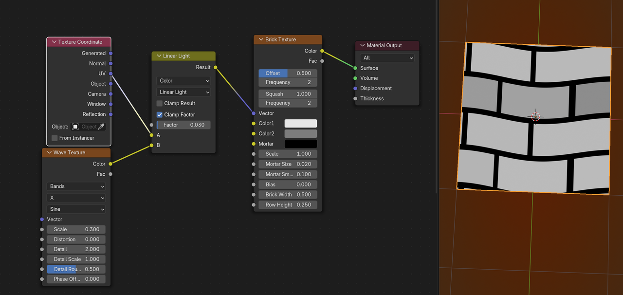
Task: Open the Color1 swatch picker
Action: [301, 124]
